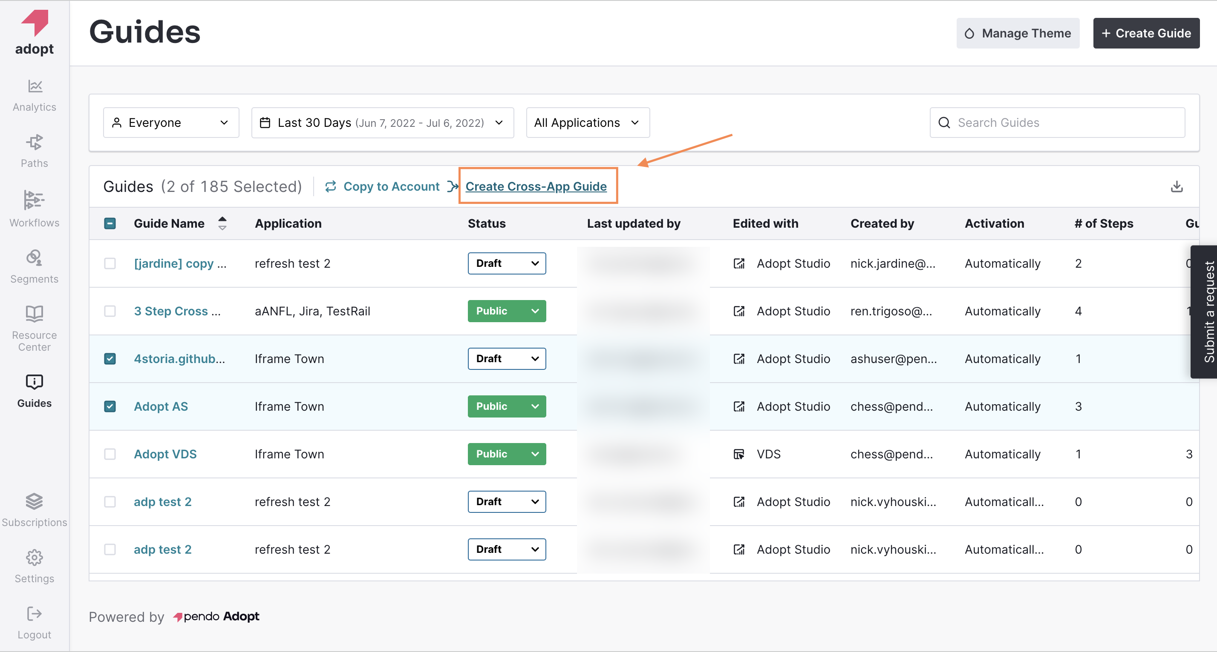Sort by the Status column header
Image resolution: width=1217 pixels, height=652 pixels.
click(487, 223)
